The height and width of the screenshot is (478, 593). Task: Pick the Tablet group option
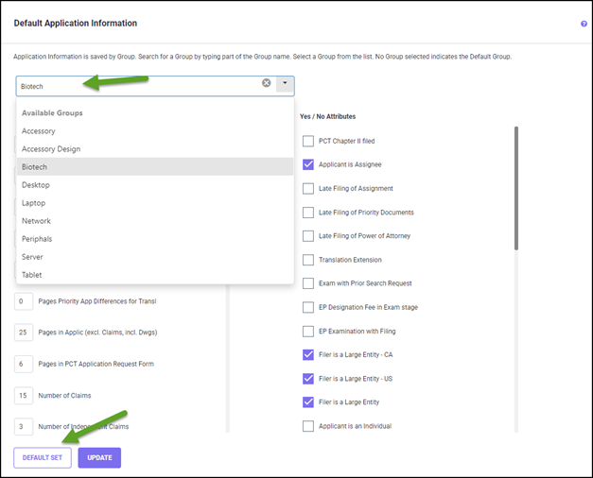(33, 275)
